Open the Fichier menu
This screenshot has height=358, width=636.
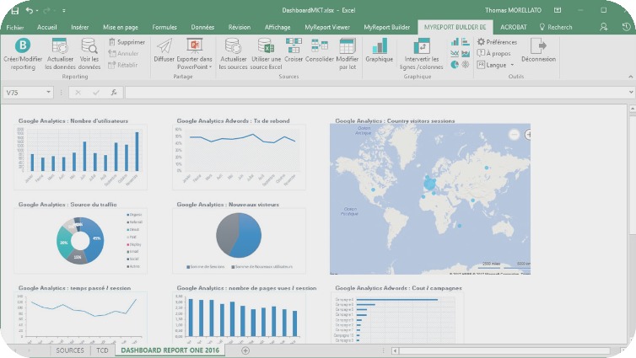click(15, 27)
